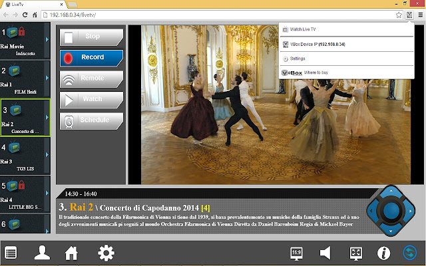The image size is (426, 266).
Task: Click the address bar with 192.168.0.34/livetv/
Action: point(222,15)
